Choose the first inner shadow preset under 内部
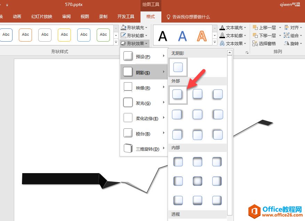This screenshot has height=221, width=305. point(178,161)
